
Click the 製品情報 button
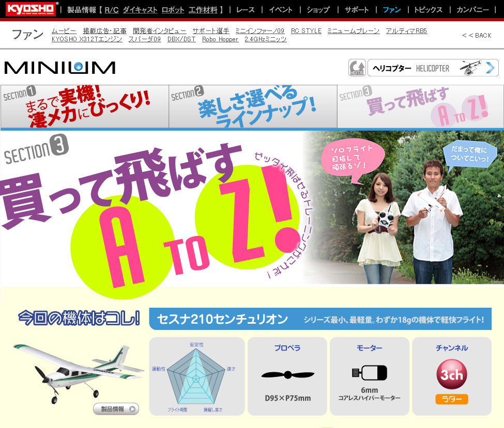pos(116,409)
